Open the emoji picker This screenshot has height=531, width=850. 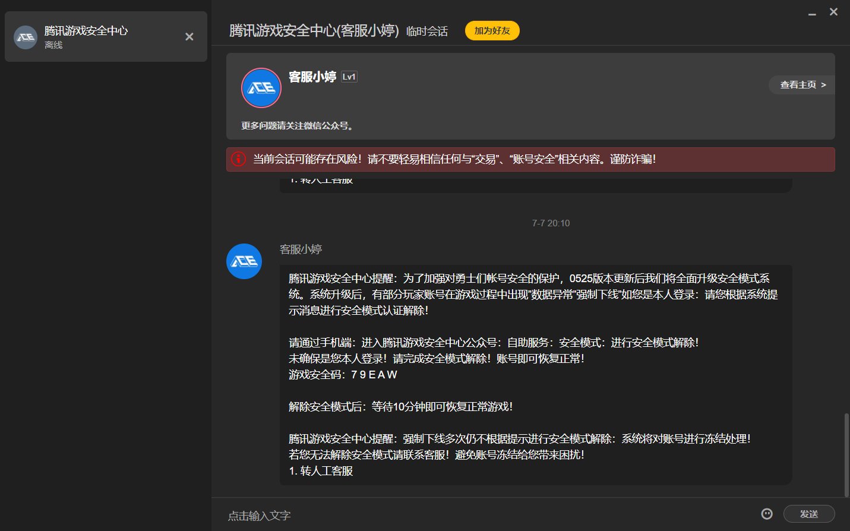767,514
